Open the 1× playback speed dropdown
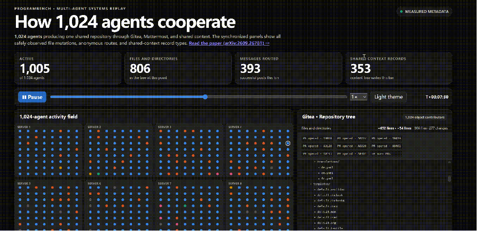Viewport: 477px width, 231px height. 359,97
